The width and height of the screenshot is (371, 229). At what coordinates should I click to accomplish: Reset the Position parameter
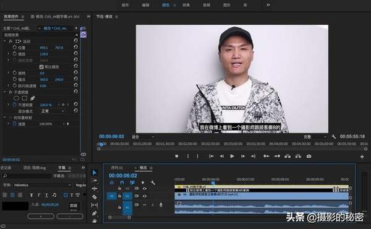[75, 48]
